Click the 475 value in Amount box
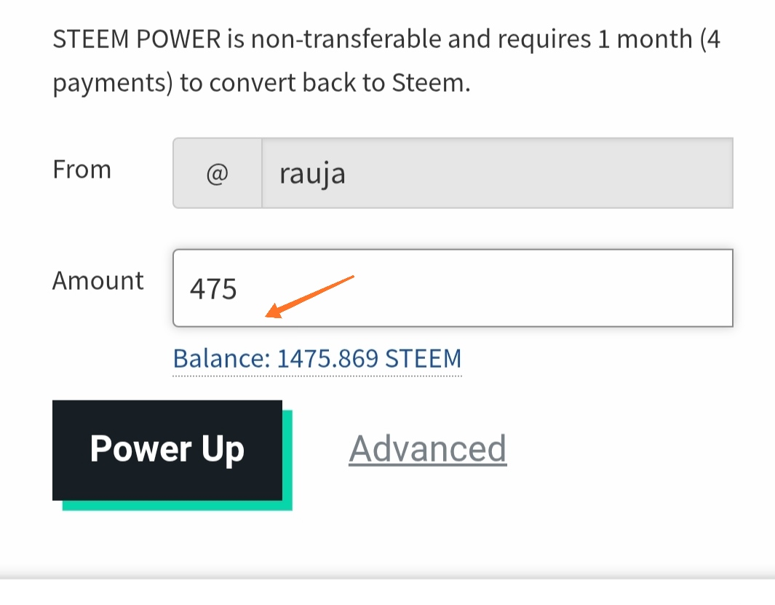Screen dimensions: 775x605 (213, 289)
